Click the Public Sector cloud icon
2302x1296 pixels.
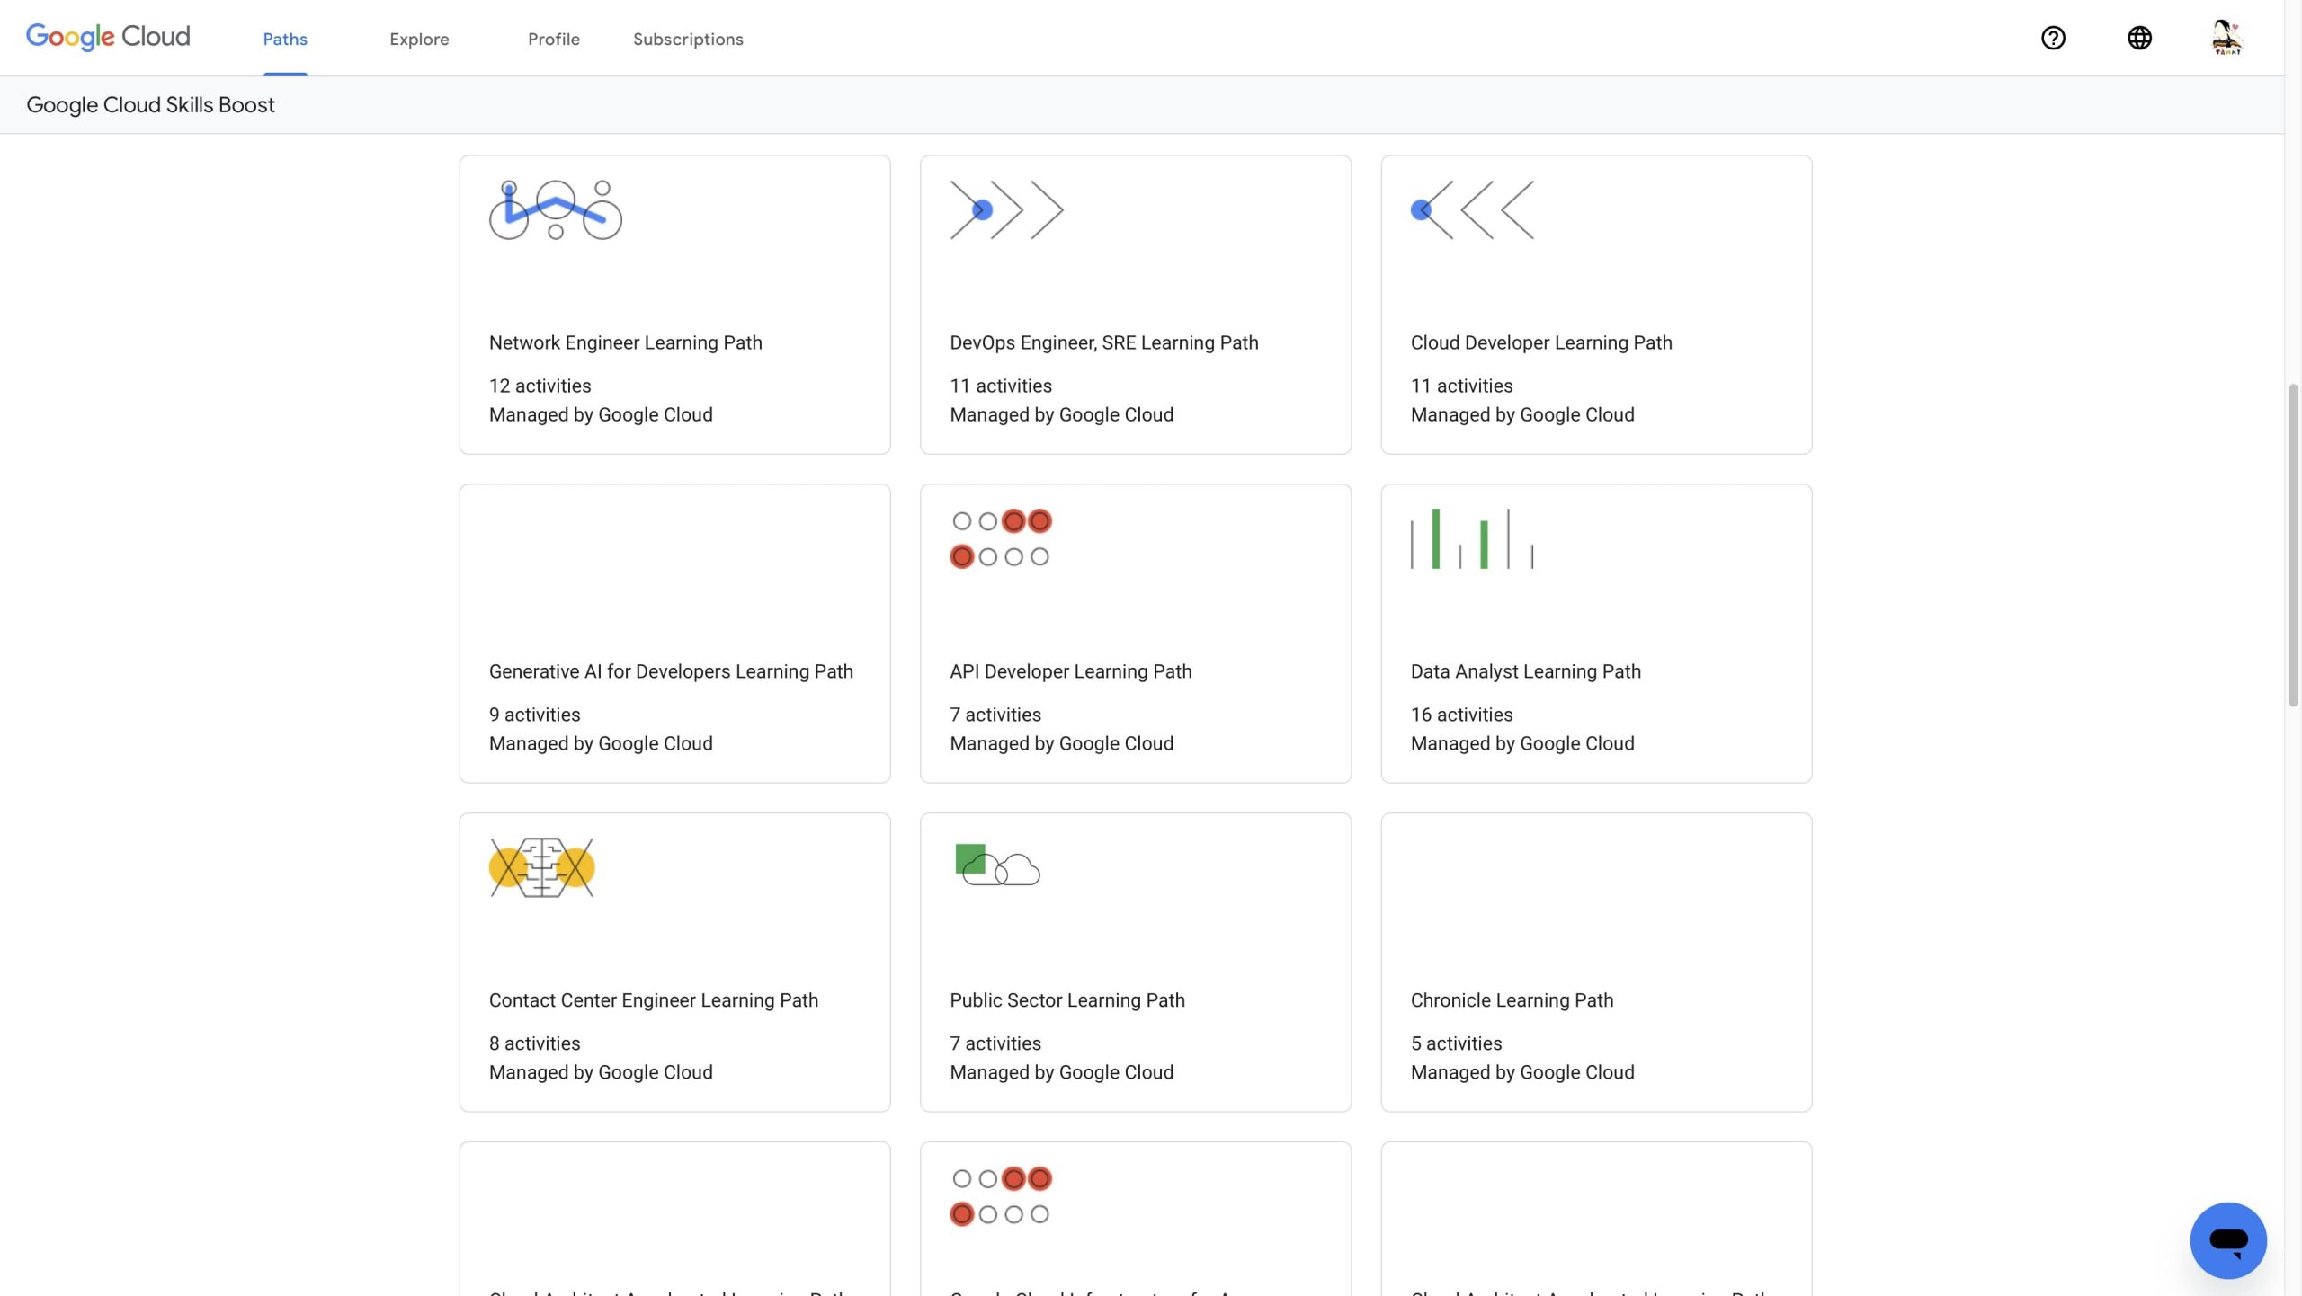tap(996, 865)
